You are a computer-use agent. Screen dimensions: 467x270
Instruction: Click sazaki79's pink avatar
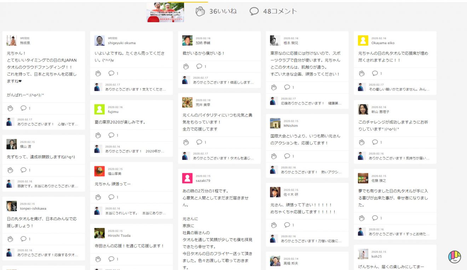(187, 178)
